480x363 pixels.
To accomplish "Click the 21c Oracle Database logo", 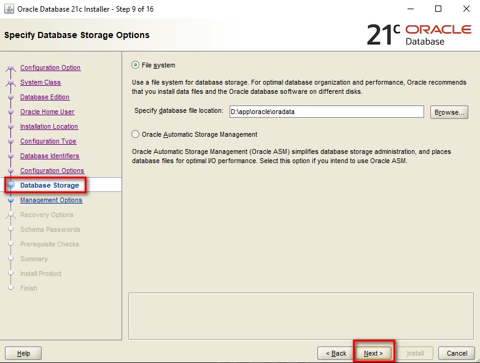I will 419,34.
